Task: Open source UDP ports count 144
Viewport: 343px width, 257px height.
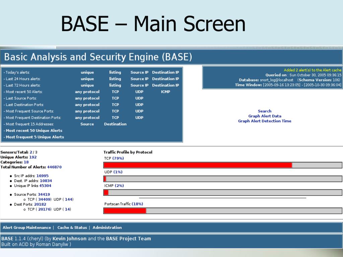Action: [x=69, y=199]
